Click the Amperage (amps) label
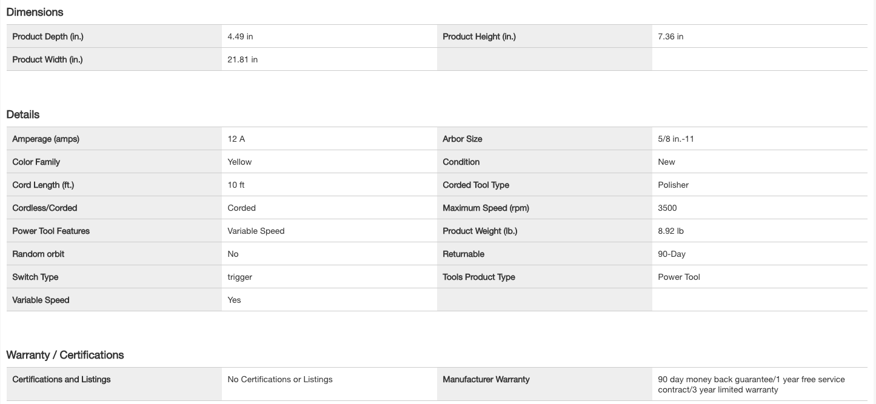This screenshot has height=404, width=876. [x=45, y=139]
